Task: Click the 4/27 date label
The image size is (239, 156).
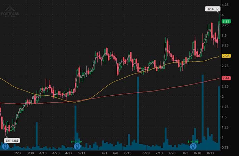Action: pos(69,153)
